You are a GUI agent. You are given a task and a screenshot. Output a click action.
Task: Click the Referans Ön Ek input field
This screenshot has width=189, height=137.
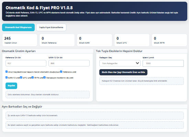coord(26,63)
